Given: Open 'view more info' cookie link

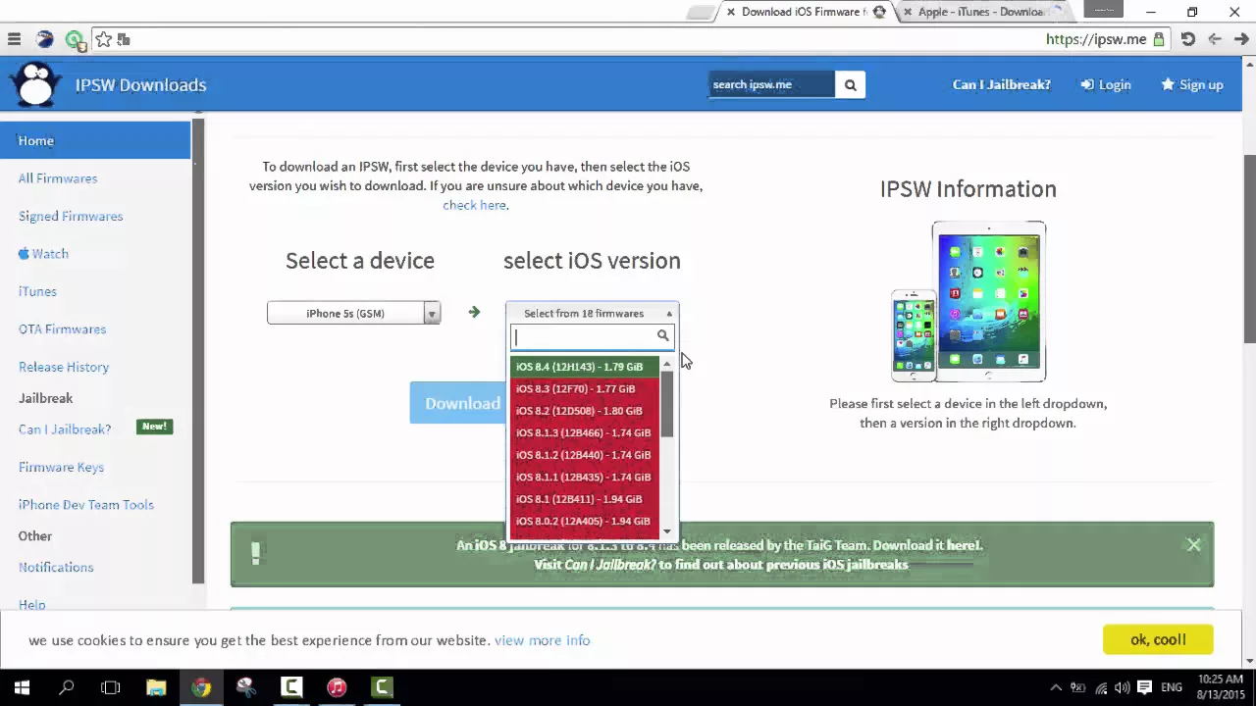Looking at the screenshot, I should [542, 640].
